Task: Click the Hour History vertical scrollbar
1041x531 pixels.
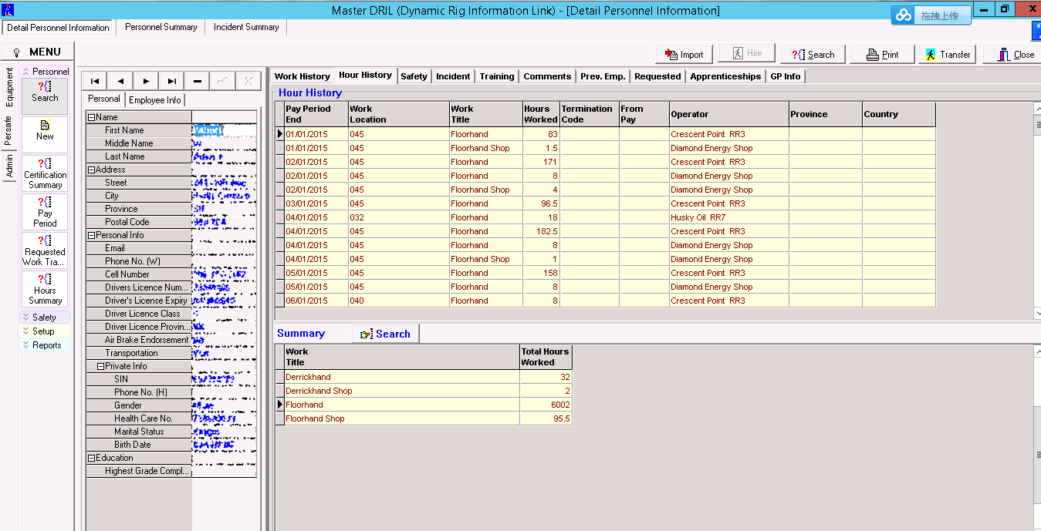Action: (x=1037, y=210)
